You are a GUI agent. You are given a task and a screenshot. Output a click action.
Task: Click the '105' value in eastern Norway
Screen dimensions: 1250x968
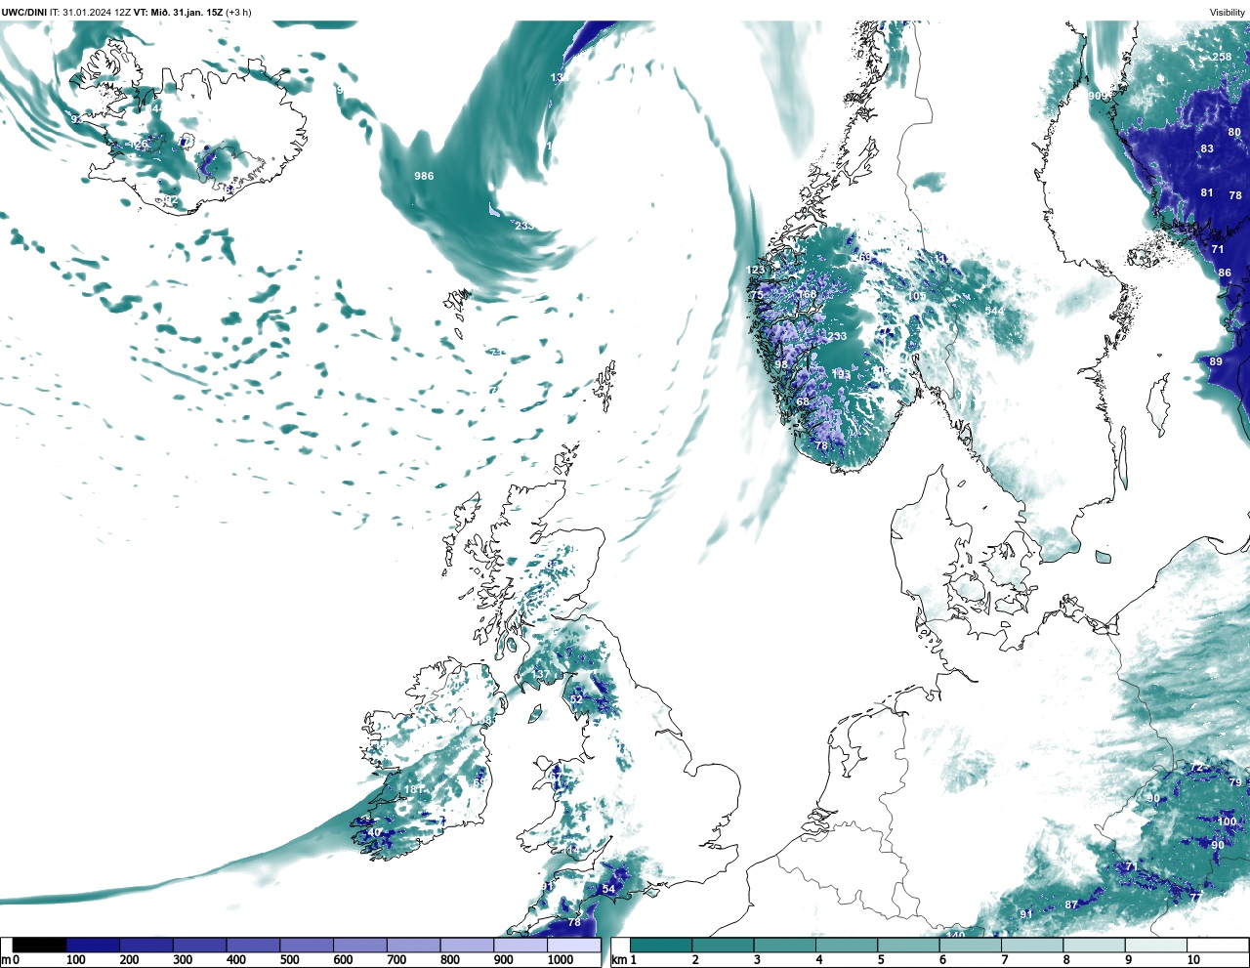(x=916, y=296)
